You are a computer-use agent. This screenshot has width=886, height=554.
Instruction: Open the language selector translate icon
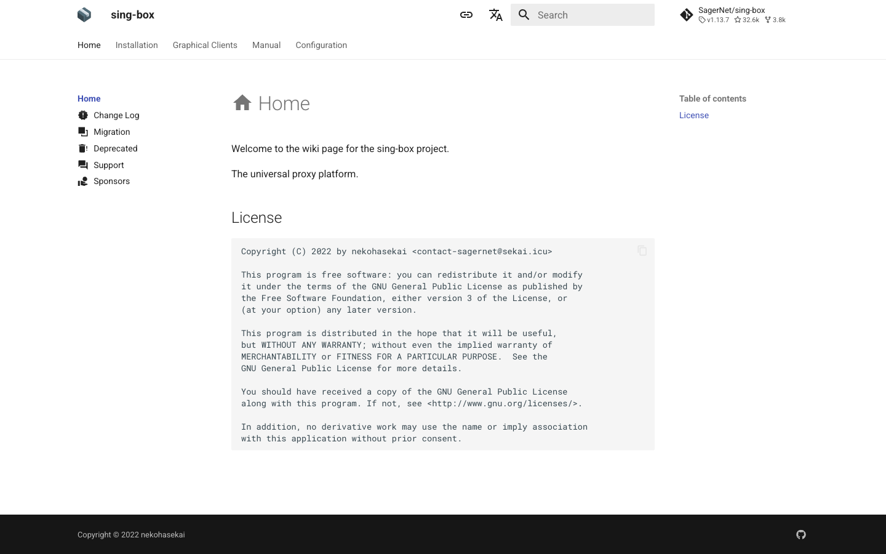[496, 15]
